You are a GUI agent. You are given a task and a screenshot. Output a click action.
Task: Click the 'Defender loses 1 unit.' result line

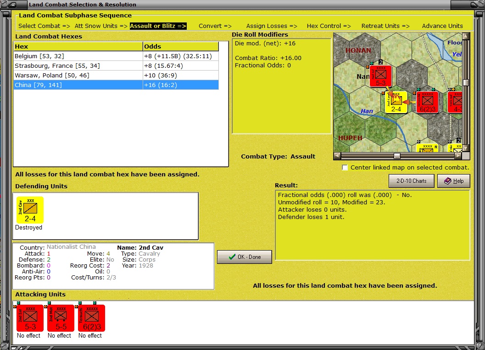click(311, 217)
